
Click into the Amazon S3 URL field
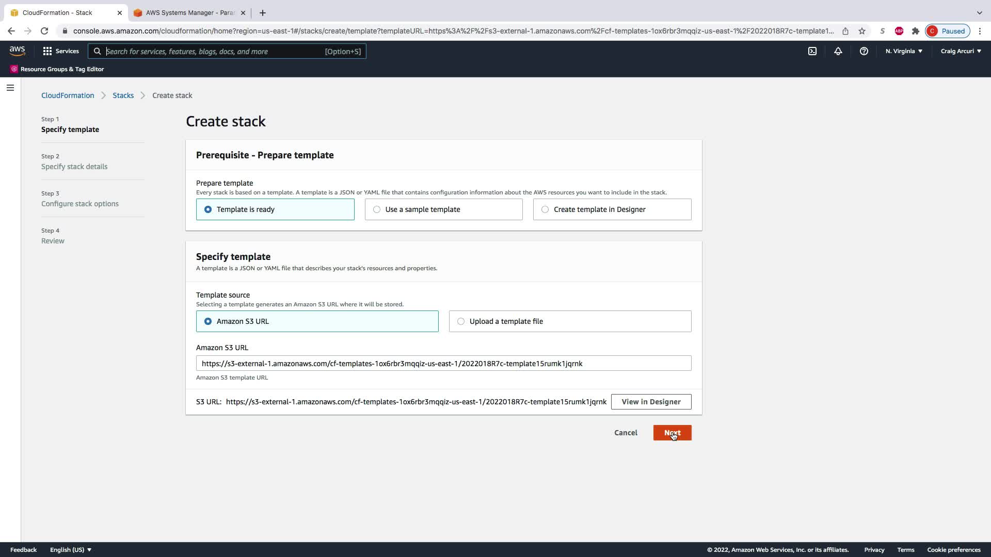443,364
